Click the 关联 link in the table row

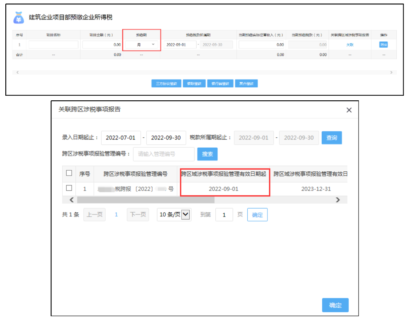350,45
